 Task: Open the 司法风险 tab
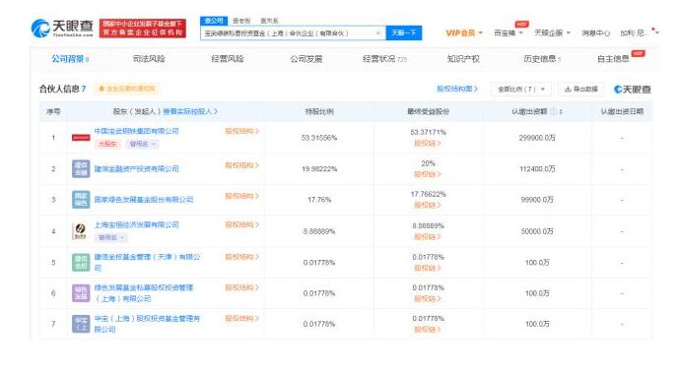pos(149,59)
